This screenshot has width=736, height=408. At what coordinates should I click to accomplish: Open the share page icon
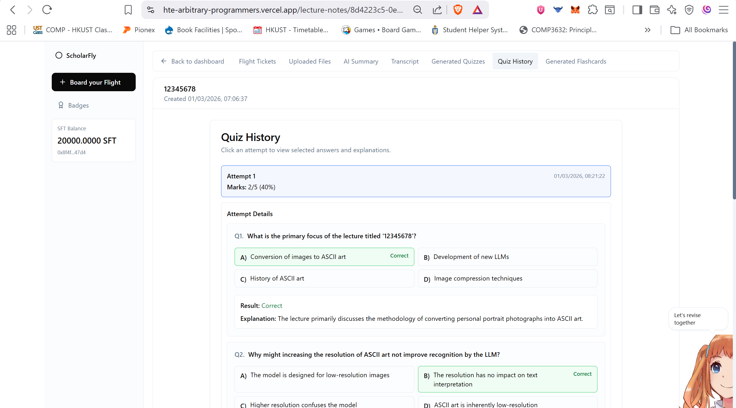pyautogui.click(x=437, y=10)
